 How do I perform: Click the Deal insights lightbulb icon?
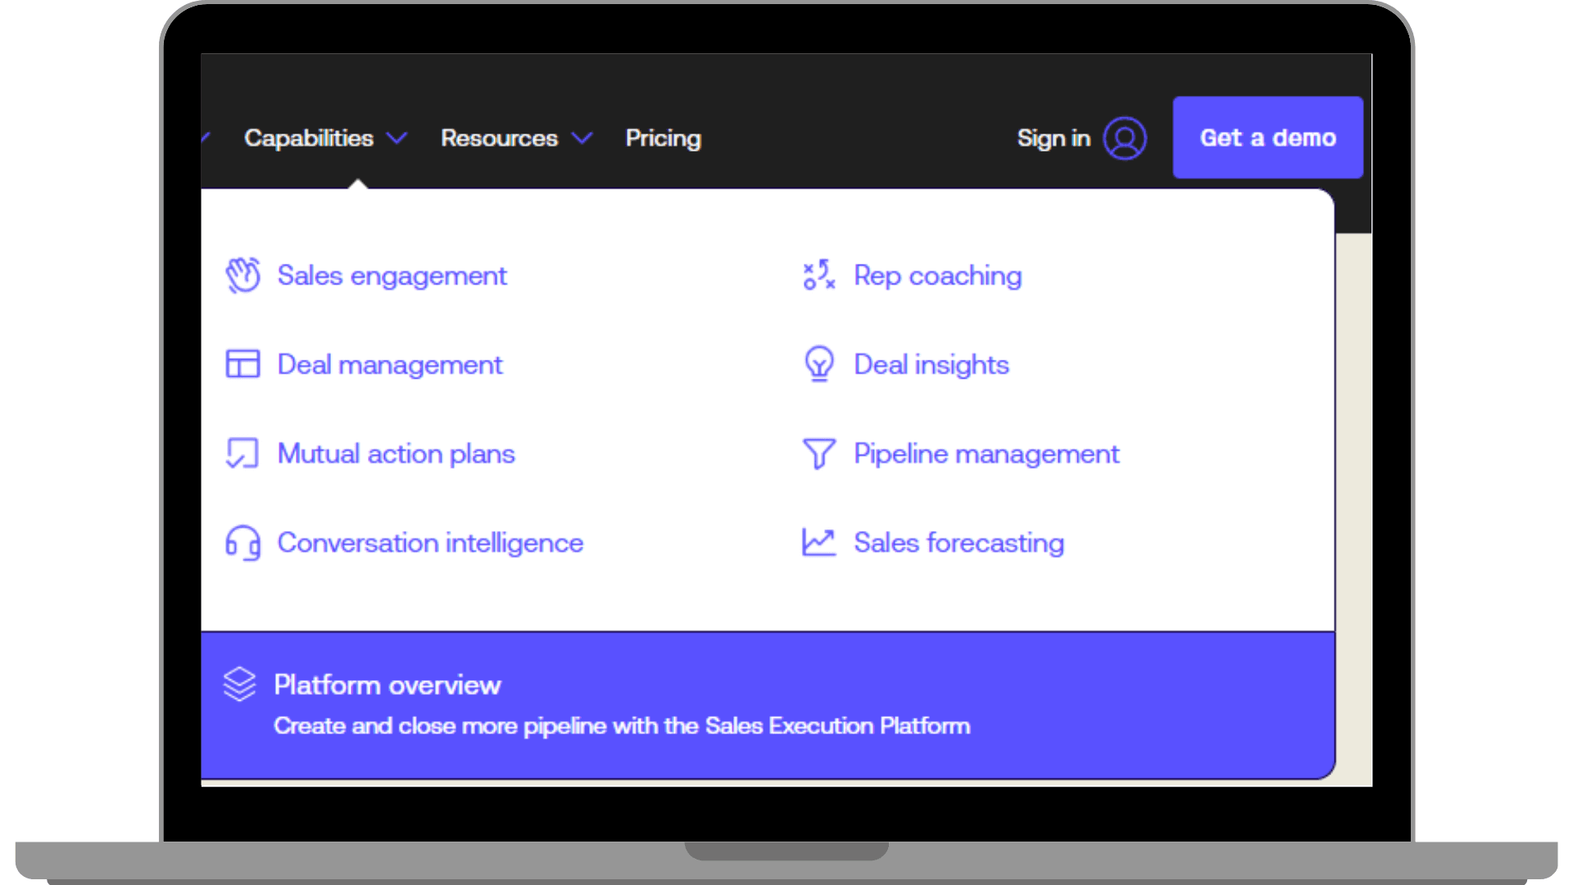pyautogui.click(x=819, y=364)
